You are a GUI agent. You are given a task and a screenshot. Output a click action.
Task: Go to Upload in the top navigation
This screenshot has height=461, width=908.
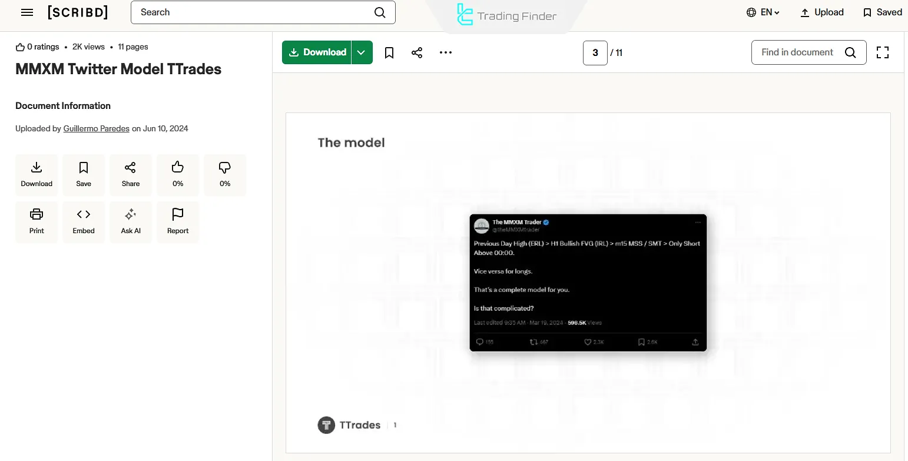click(x=822, y=12)
